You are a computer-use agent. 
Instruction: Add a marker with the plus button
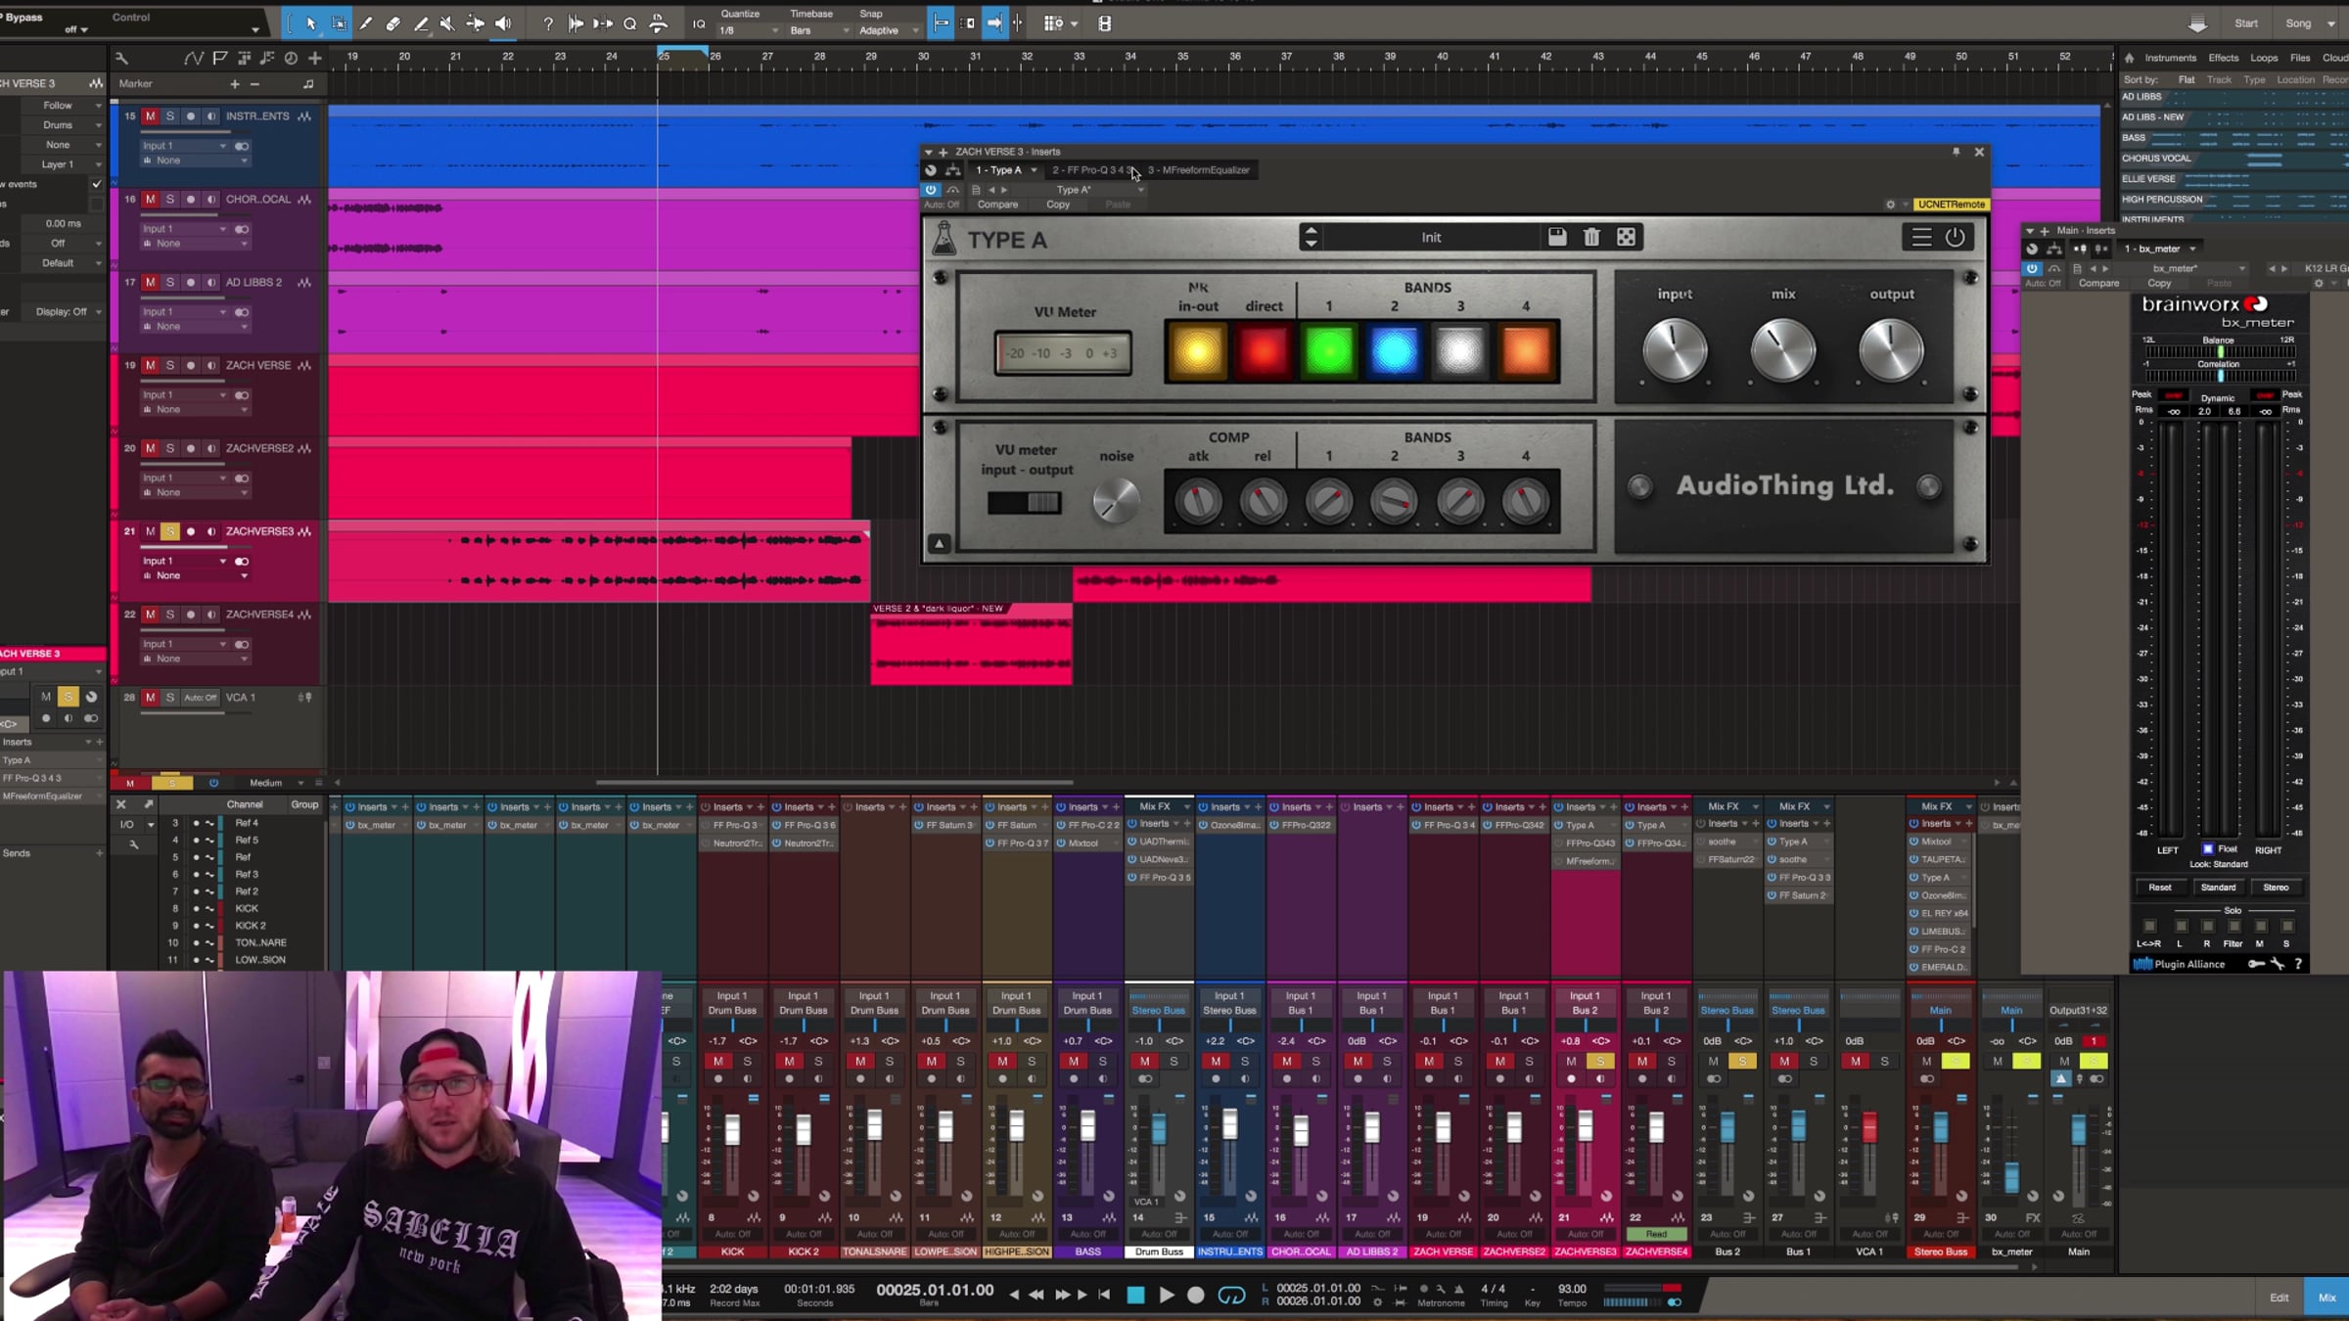tap(235, 84)
